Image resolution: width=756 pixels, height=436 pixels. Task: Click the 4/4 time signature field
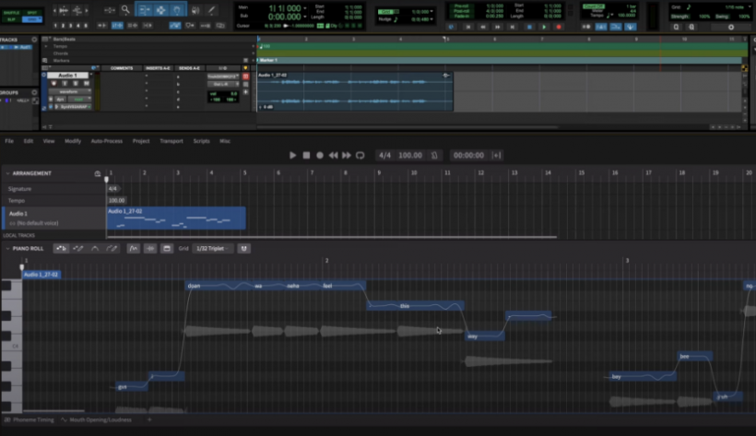point(384,155)
